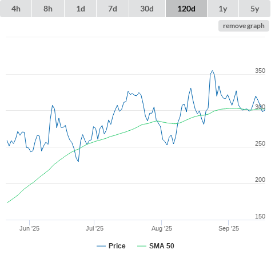Switch to the 8h time range
271x261 pixels.
pyautogui.click(x=48, y=9)
